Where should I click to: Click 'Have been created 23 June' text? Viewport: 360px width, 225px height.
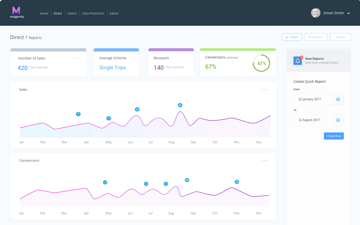tap(321, 63)
